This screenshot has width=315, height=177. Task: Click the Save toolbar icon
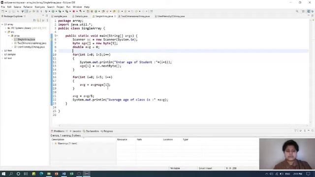[x=9, y=11]
